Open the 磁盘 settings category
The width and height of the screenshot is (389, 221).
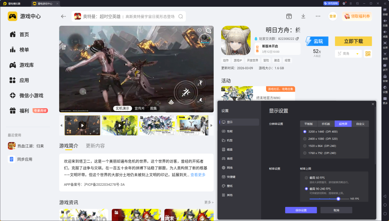point(239,150)
